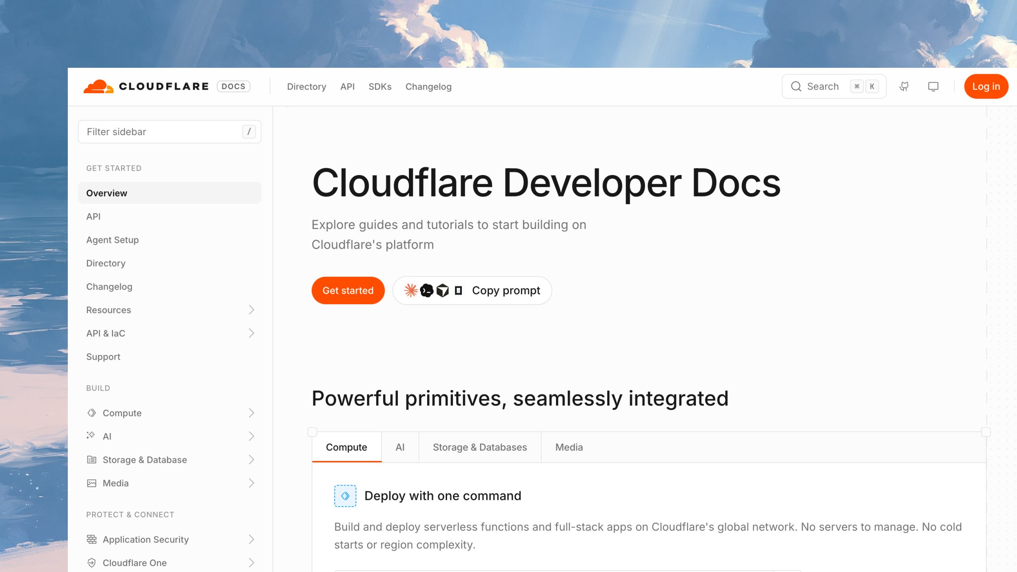Click the DOCS badge next to the logo
Image resolution: width=1017 pixels, height=572 pixels.
point(233,86)
